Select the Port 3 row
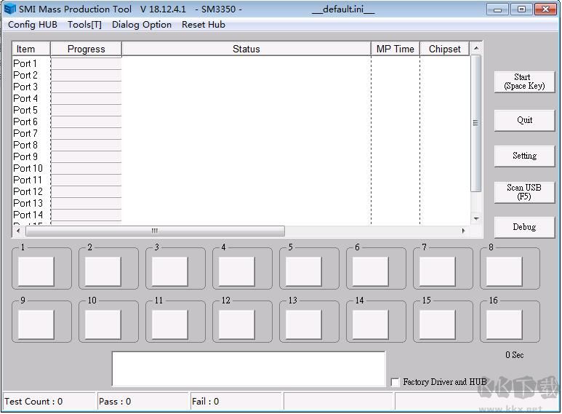The height and width of the screenshot is (414, 562). tap(241, 87)
